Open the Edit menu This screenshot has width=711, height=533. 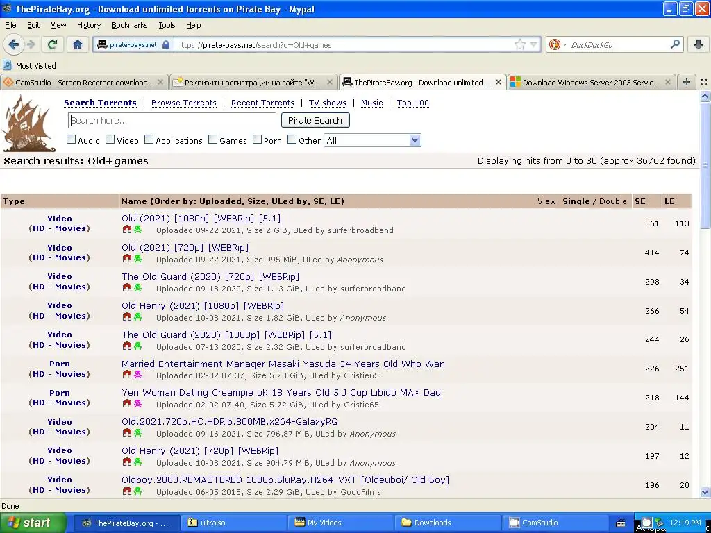click(x=33, y=25)
